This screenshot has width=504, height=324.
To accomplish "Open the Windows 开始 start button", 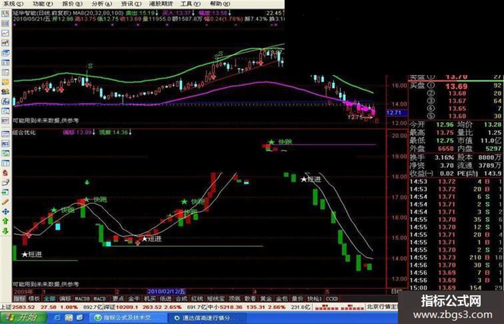I will pos(22,318).
